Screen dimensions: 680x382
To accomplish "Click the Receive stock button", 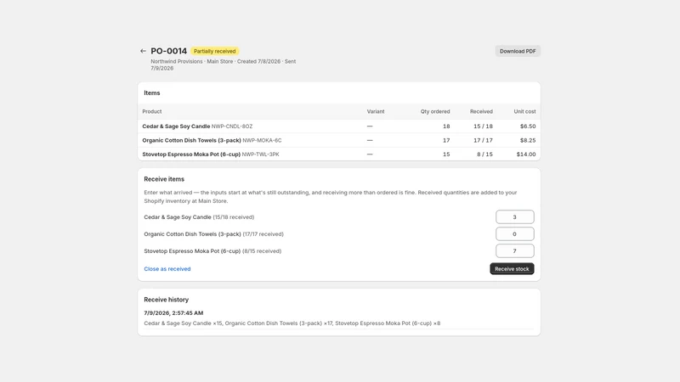I will pyautogui.click(x=512, y=269).
